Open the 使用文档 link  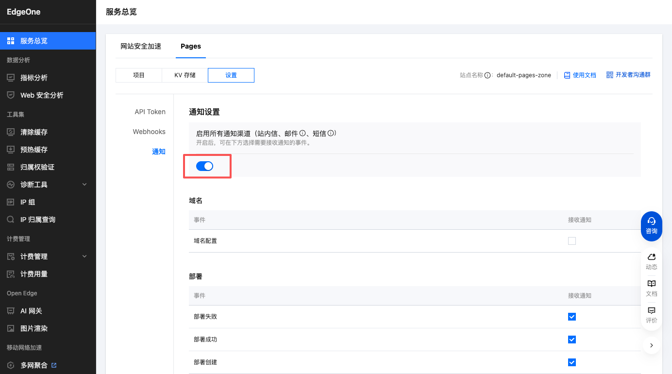point(580,75)
